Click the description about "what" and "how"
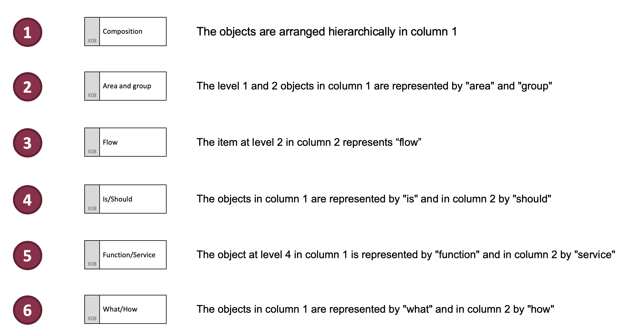The width and height of the screenshot is (631, 335). pos(375,309)
